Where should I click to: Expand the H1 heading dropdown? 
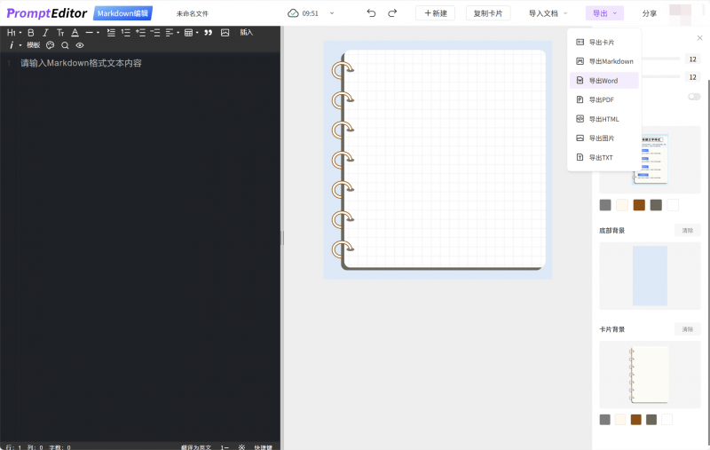point(14,33)
